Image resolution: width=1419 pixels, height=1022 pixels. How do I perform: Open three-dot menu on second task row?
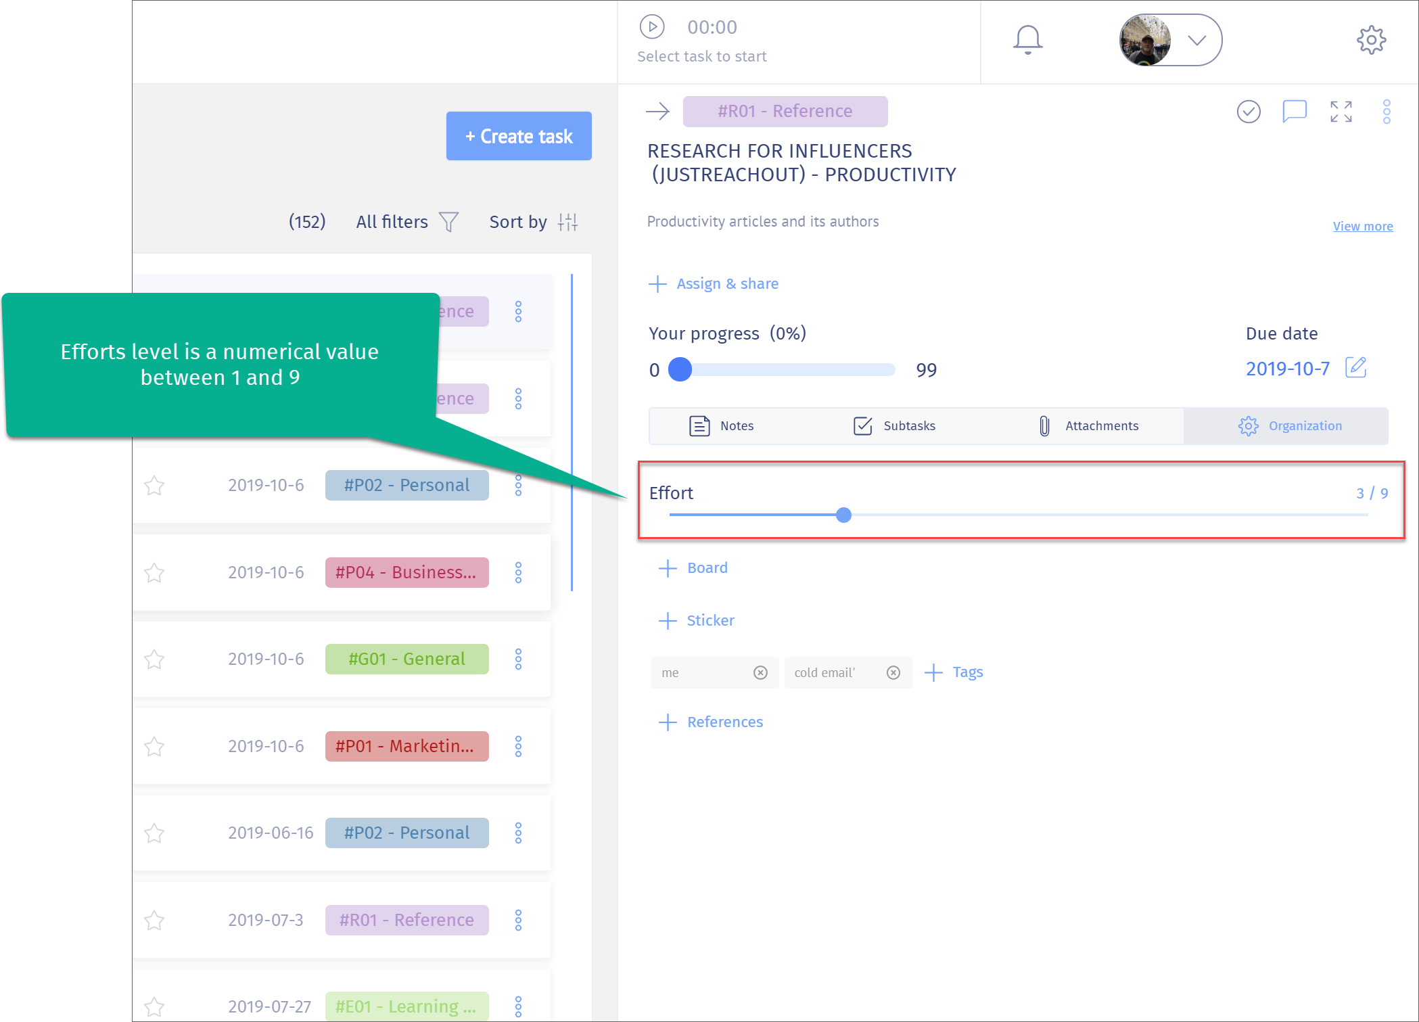coord(518,398)
